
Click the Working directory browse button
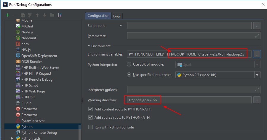coord(257,100)
